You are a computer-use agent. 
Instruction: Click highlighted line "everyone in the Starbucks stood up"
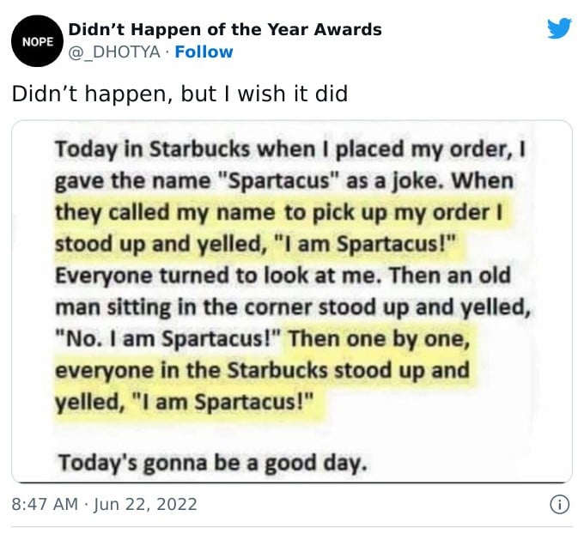[262, 373]
